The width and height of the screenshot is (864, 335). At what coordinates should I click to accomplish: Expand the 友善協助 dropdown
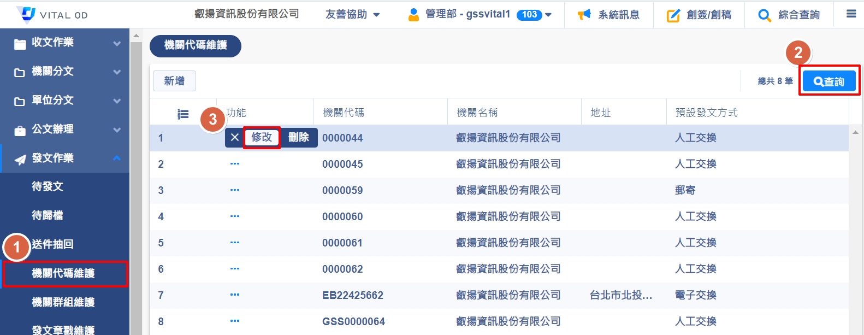[x=352, y=15]
